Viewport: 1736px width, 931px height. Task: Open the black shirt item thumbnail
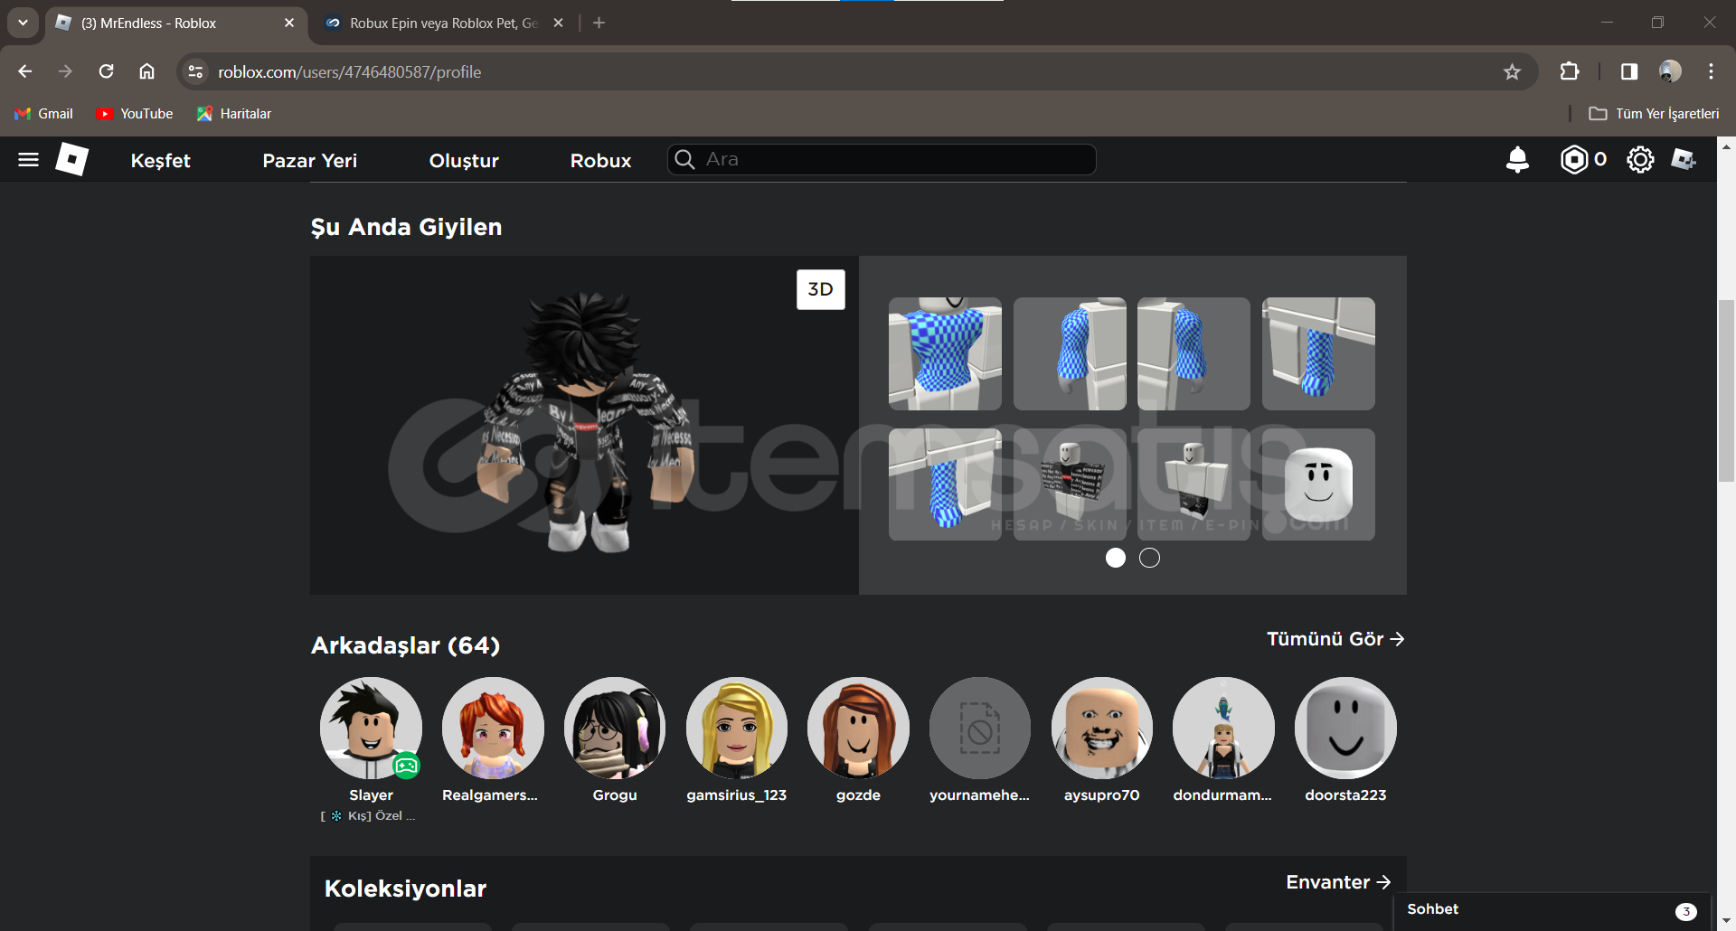[x=1070, y=484]
